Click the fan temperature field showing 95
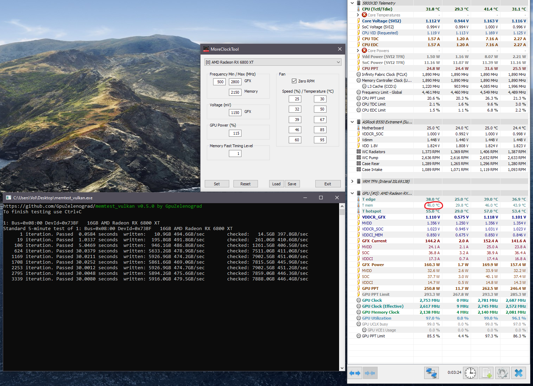The width and height of the screenshot is (533, 386). [x=320, y=140]
